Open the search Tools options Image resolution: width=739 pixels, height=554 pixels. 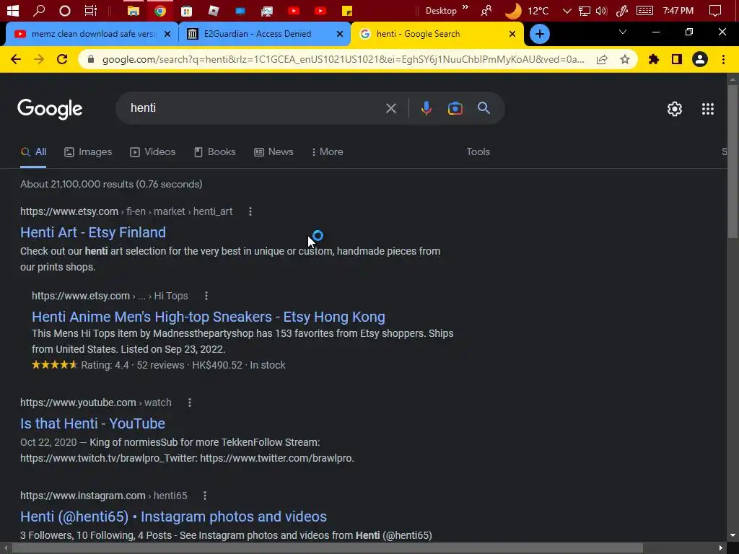click(478, 151)
